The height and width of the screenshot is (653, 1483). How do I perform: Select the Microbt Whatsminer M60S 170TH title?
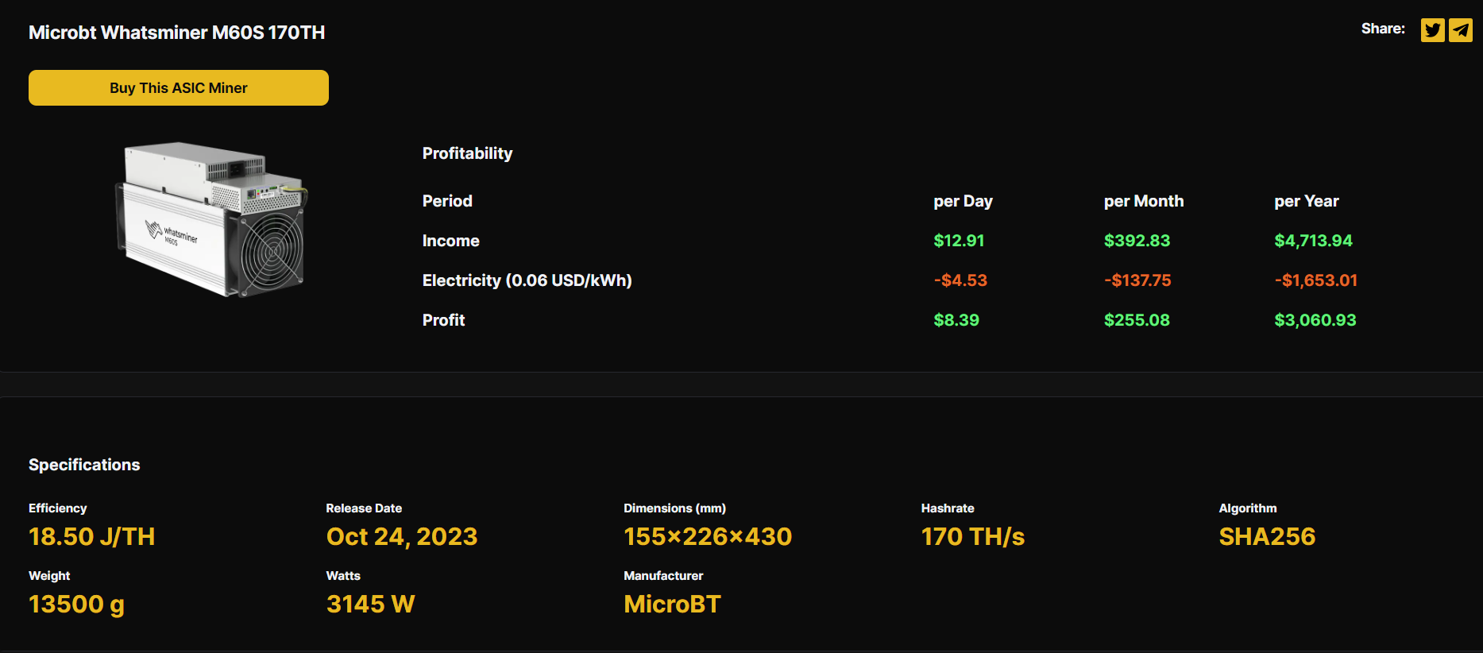pos(176,33)
